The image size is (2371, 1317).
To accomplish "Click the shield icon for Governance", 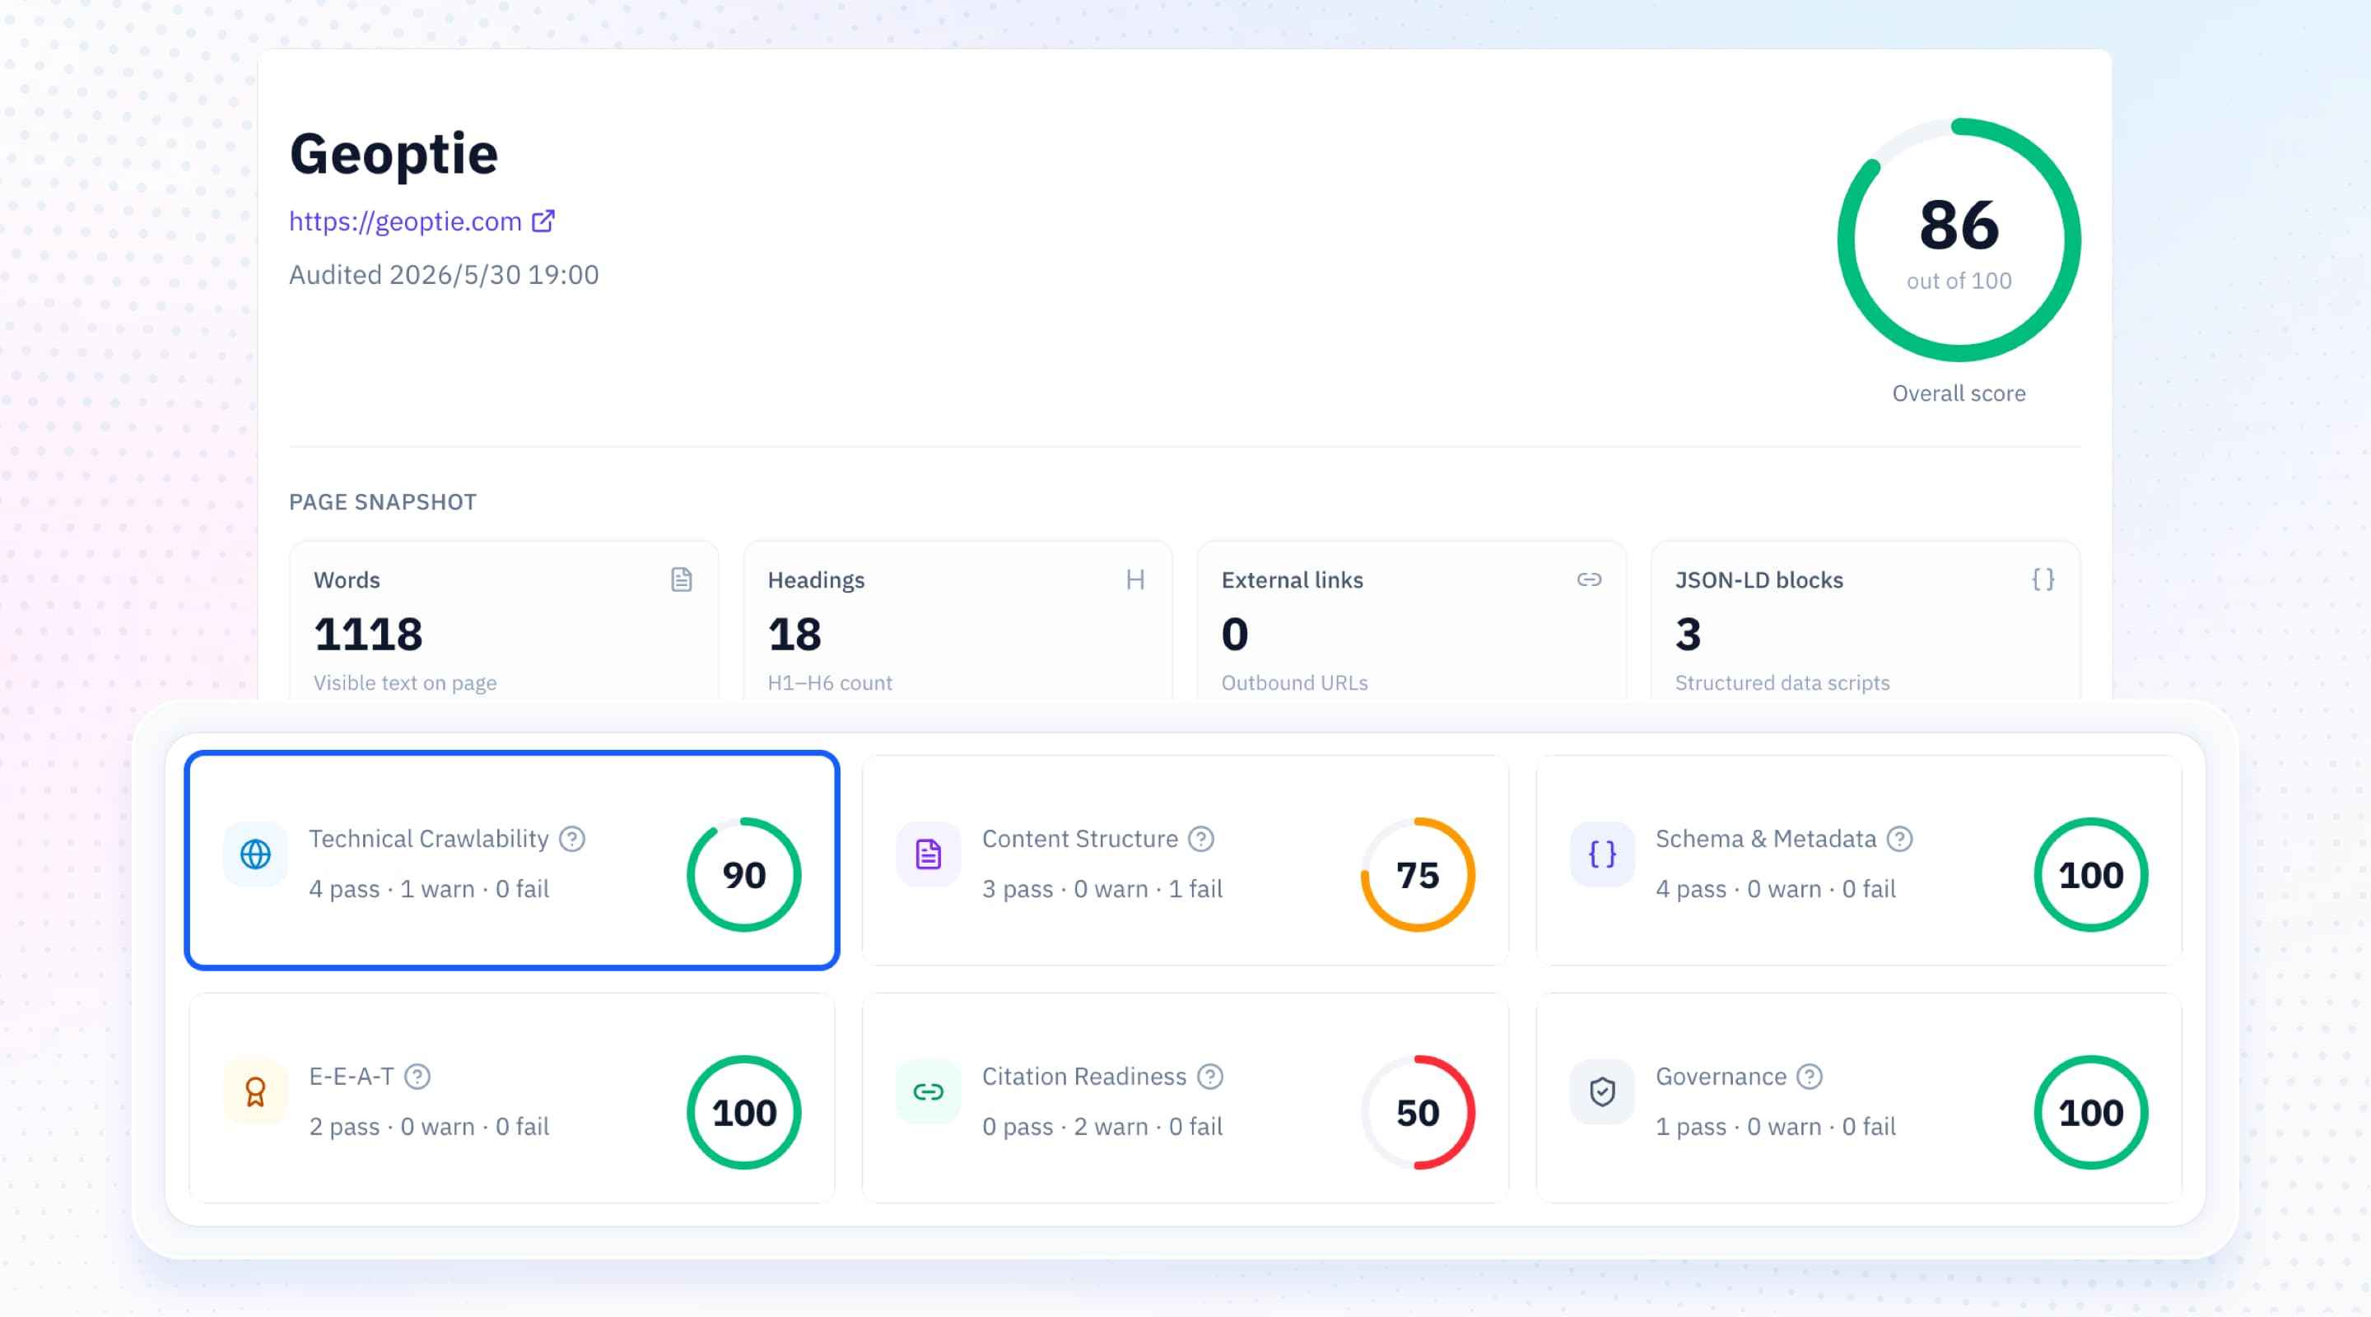I will click(1601, 1091).
